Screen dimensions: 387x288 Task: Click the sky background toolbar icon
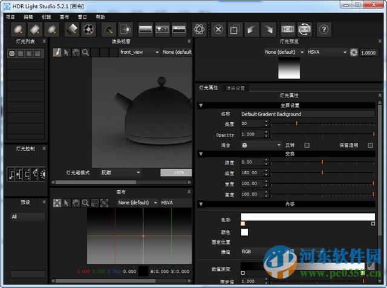tap(179, 30)
